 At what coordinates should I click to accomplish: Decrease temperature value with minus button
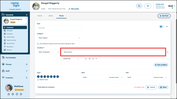(86, 59)
